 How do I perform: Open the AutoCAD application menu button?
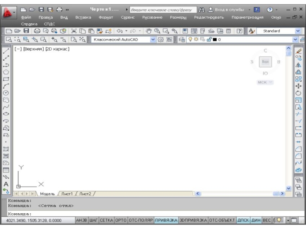click(x=9, y=13)
